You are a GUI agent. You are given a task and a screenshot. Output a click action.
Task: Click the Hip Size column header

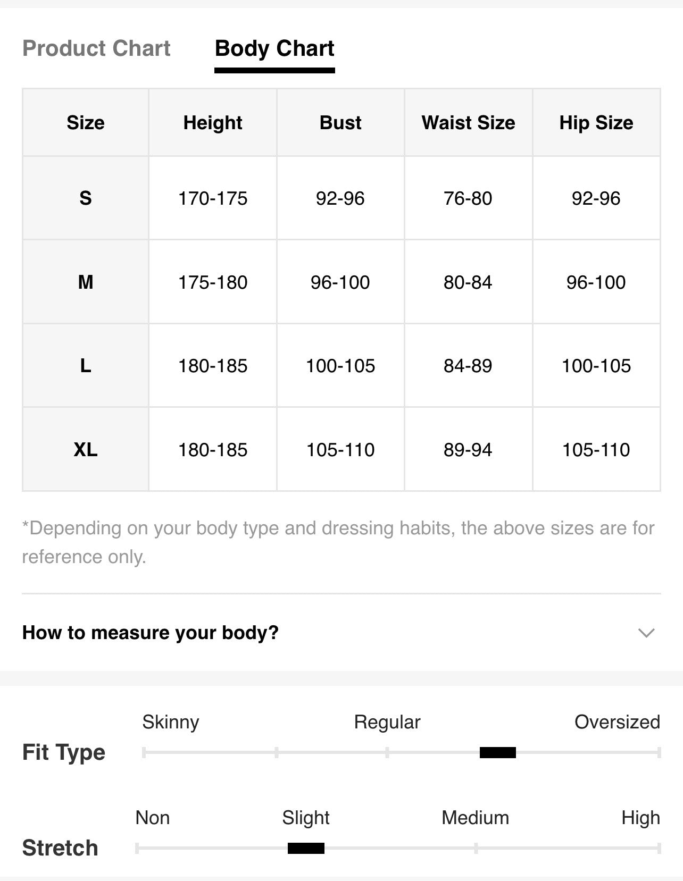click(x=596, y=123)
